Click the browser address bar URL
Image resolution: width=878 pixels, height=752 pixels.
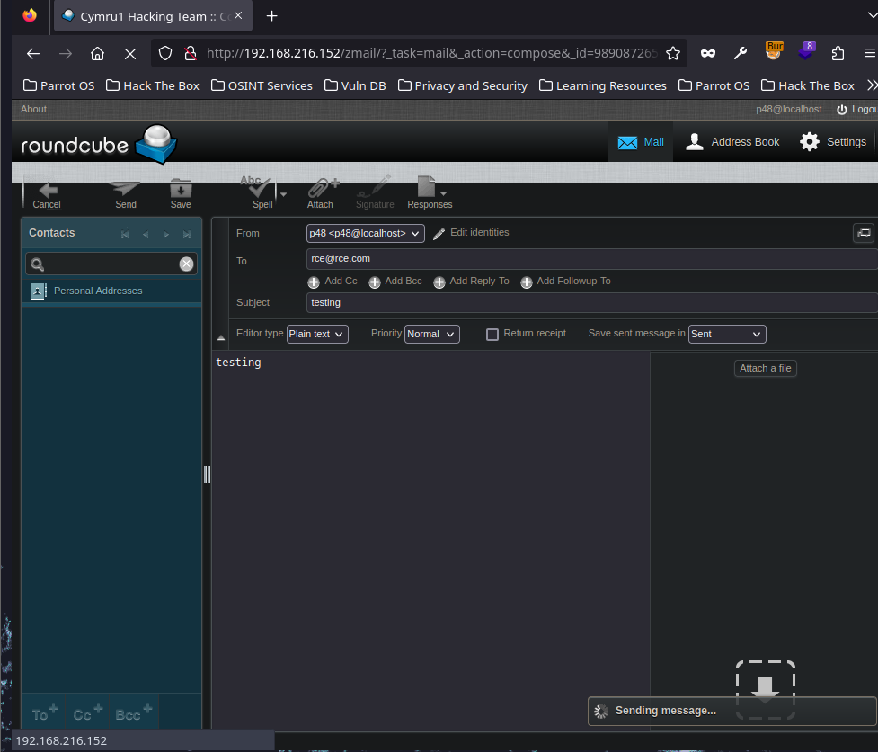431,53
